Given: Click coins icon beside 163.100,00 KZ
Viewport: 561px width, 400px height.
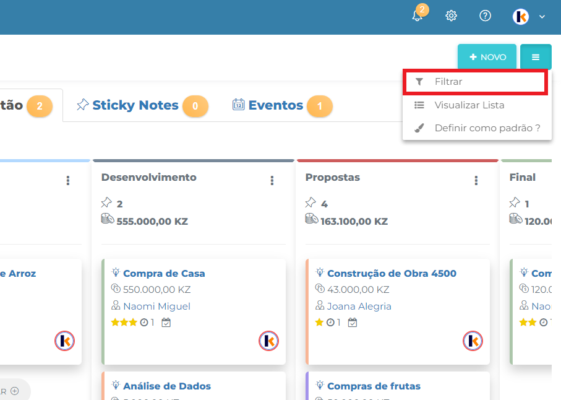Looking at the screenshot, I should point(311,219).
